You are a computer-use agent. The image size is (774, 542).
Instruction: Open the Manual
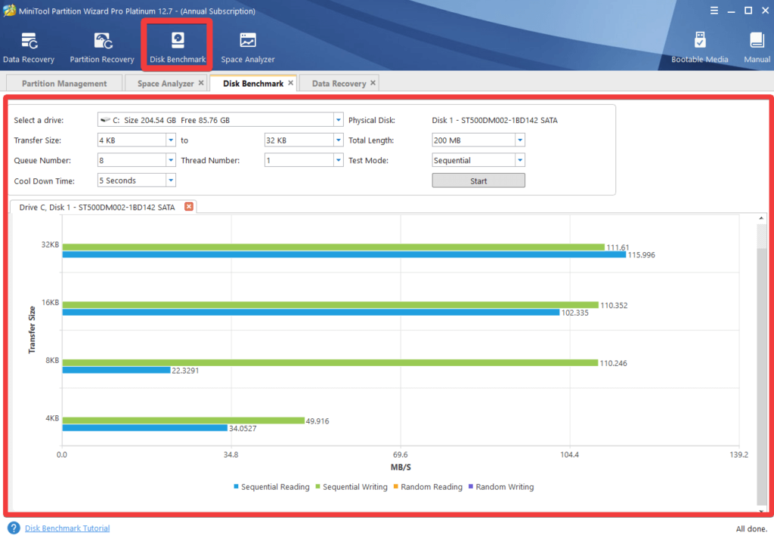[x=757, y=48]
